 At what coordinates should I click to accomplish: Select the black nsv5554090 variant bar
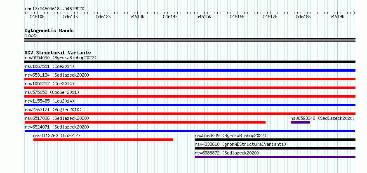click(190, 62)
